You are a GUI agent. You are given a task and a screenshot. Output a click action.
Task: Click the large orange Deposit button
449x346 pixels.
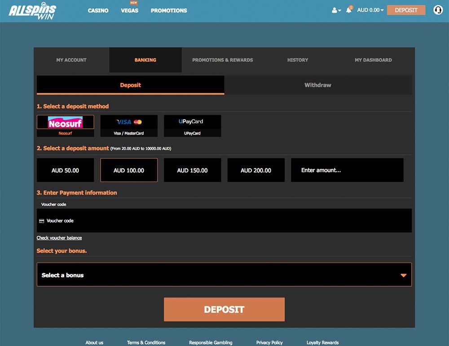click(x=224, y=309)
